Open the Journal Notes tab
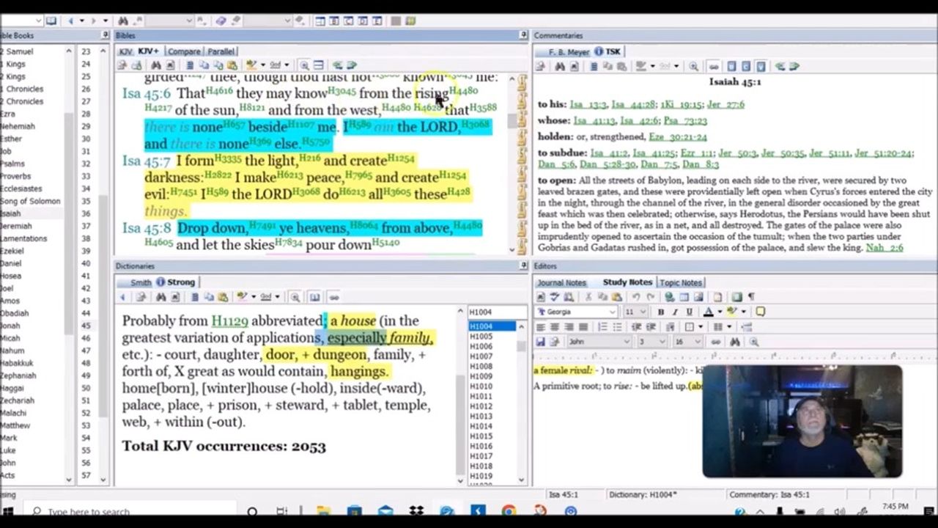The height and width of the screenshot is (528, 938). 561,282
